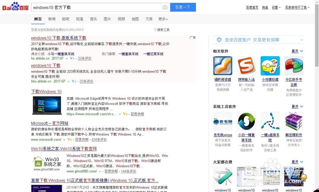Image resolution: width=319 pixels, height=192 pixels.
Task: Expand 相关软件 section with 展开
Action: point(297,51)
